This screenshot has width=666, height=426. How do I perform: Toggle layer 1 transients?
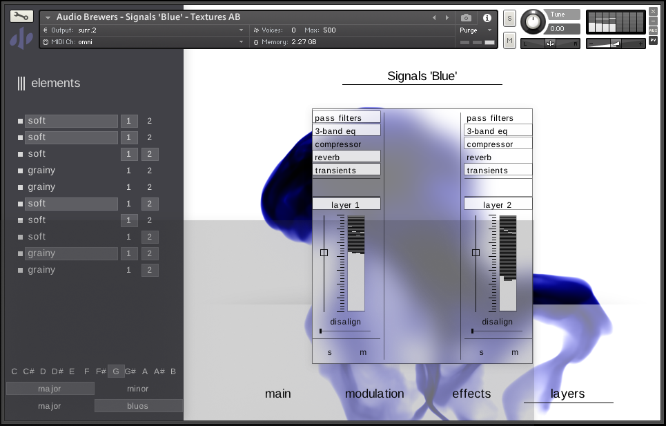pyautogui.click(x=346, y=171)
